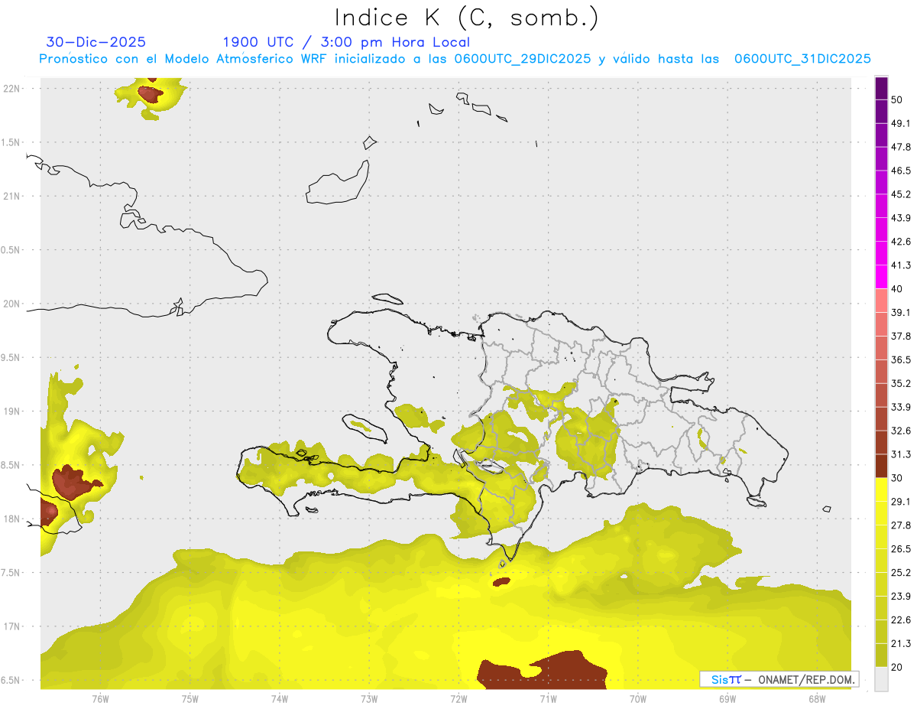Click the "75W" longitude label
This screenshot has width=917, height=709.
point(190,699)
